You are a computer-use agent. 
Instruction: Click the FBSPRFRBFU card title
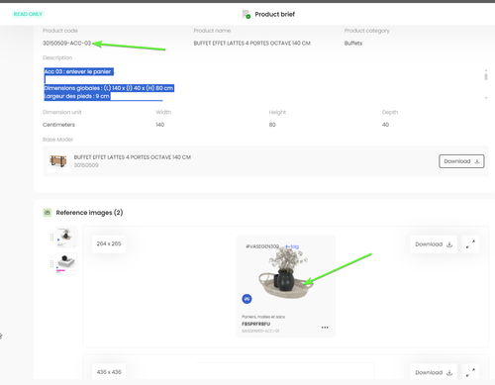click(256, 324)
